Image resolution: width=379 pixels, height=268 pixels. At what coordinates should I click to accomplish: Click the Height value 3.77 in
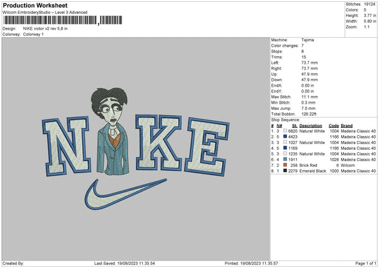(370, 15)
